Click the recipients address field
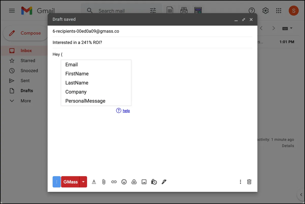The width and height of the screenshot is (305, 204). (152, 31)
